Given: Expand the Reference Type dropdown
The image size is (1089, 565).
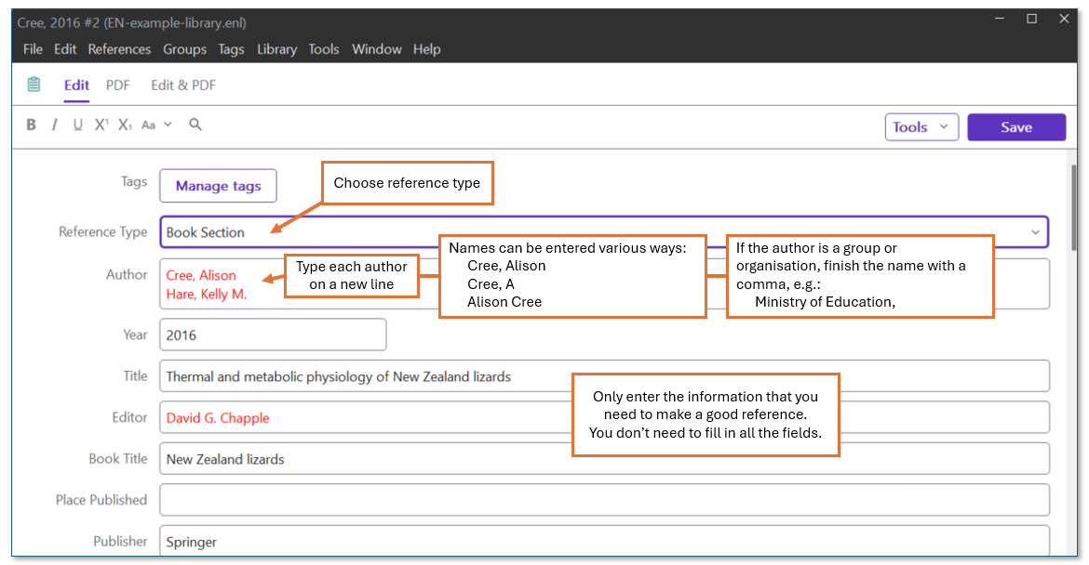Looking at the screenshot, I should 1036,231.
